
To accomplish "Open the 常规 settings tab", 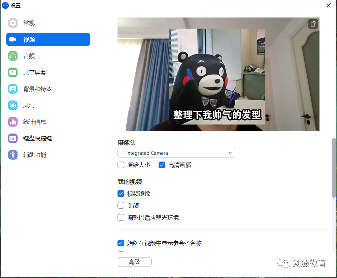I will coord(48,23).
